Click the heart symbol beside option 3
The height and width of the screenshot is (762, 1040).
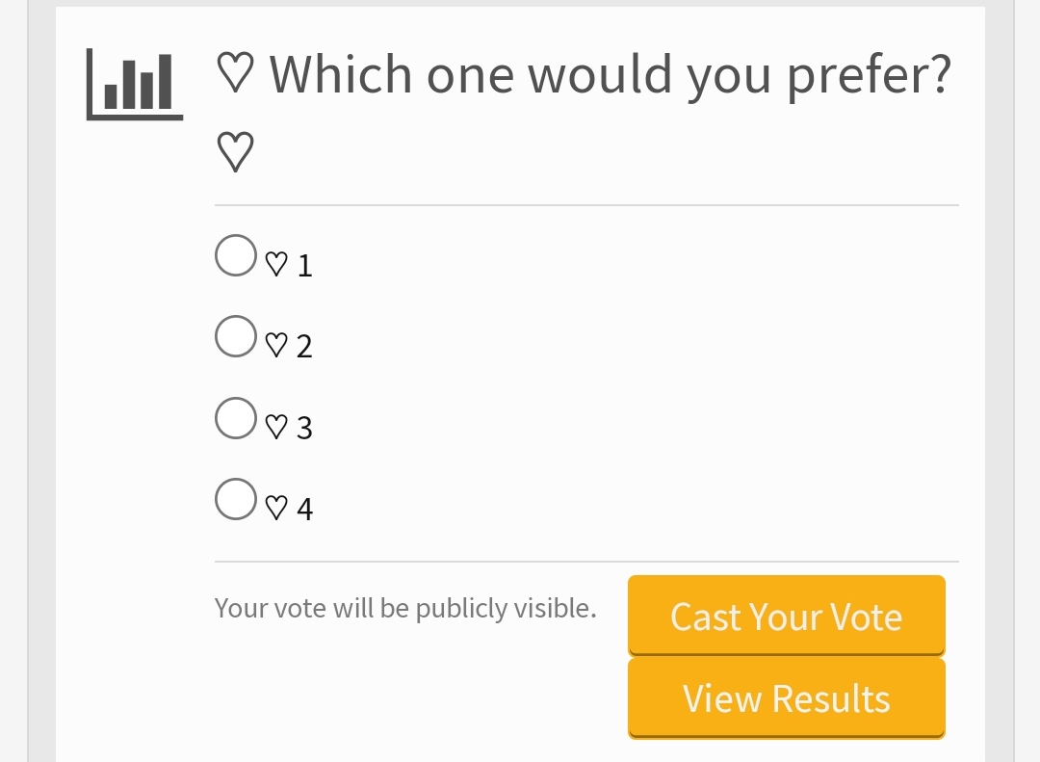point(276,427)
